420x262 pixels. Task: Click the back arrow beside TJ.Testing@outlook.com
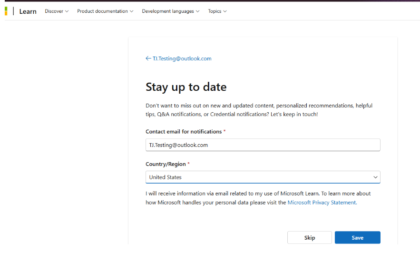[x=148, y=58]
